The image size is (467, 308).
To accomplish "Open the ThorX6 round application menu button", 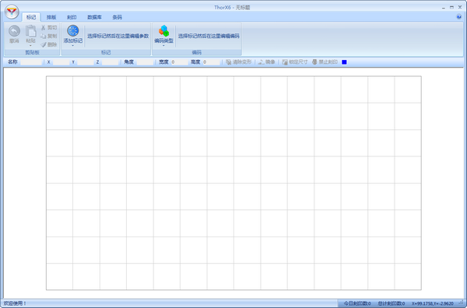I will click(12, 12).
